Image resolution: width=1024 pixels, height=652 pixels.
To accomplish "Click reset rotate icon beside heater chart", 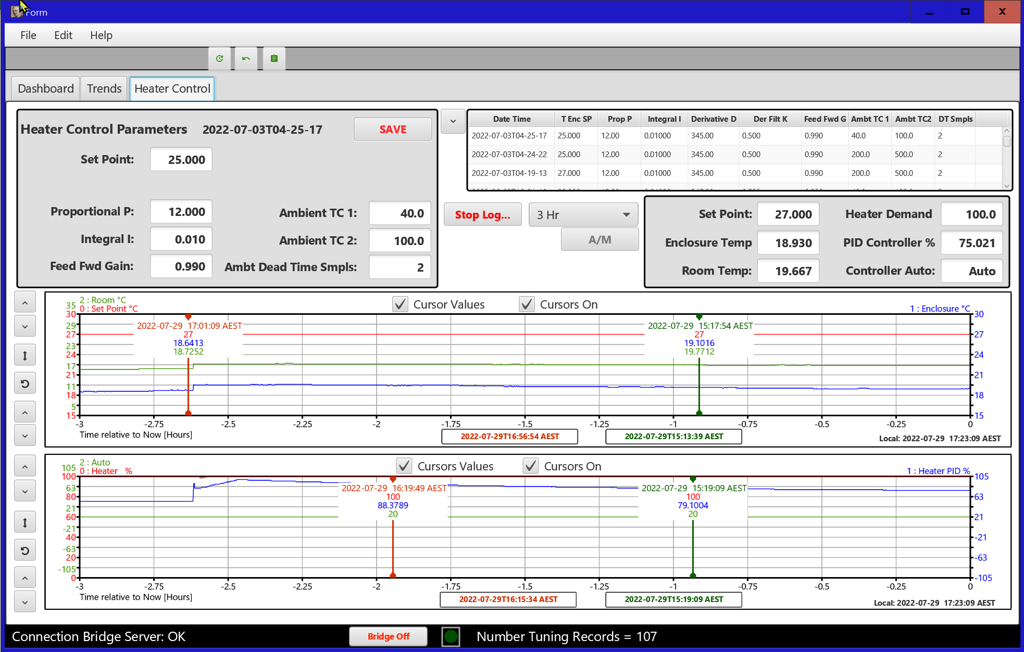I will [25, 551].
